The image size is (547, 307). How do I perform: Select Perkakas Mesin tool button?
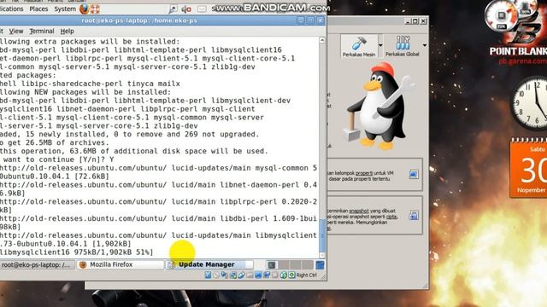(359, 46)
